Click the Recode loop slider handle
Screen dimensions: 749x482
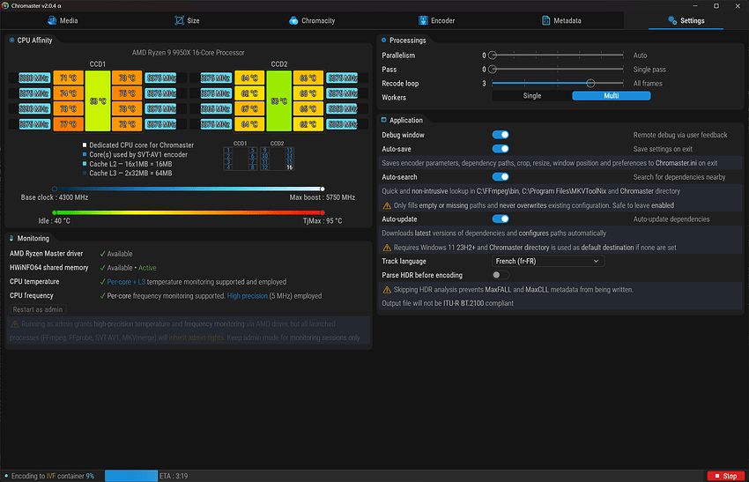(x=590, y=83)
